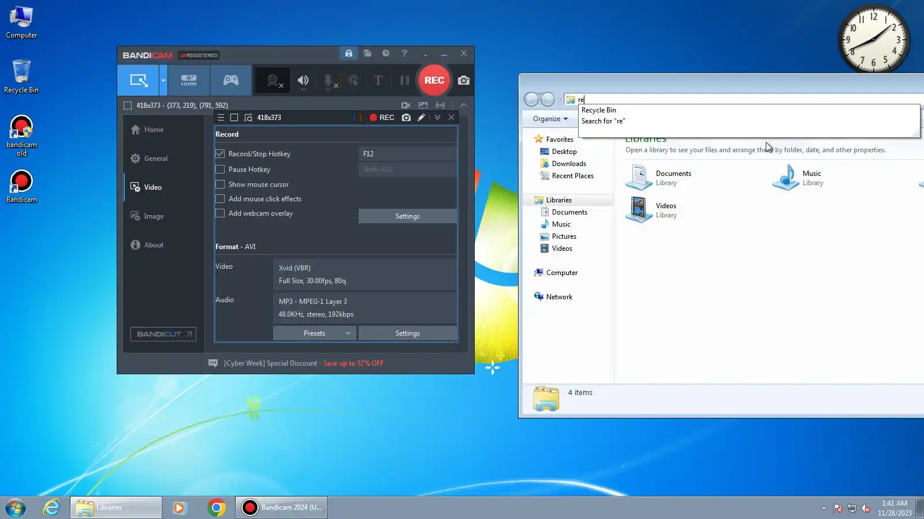Open the Presets dropdown

pyautogui.click(x=314, y=333)
